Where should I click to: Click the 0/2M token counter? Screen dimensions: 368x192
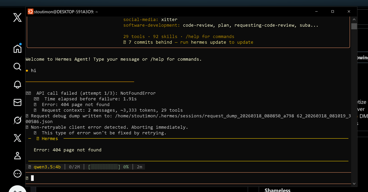point(75,167)
